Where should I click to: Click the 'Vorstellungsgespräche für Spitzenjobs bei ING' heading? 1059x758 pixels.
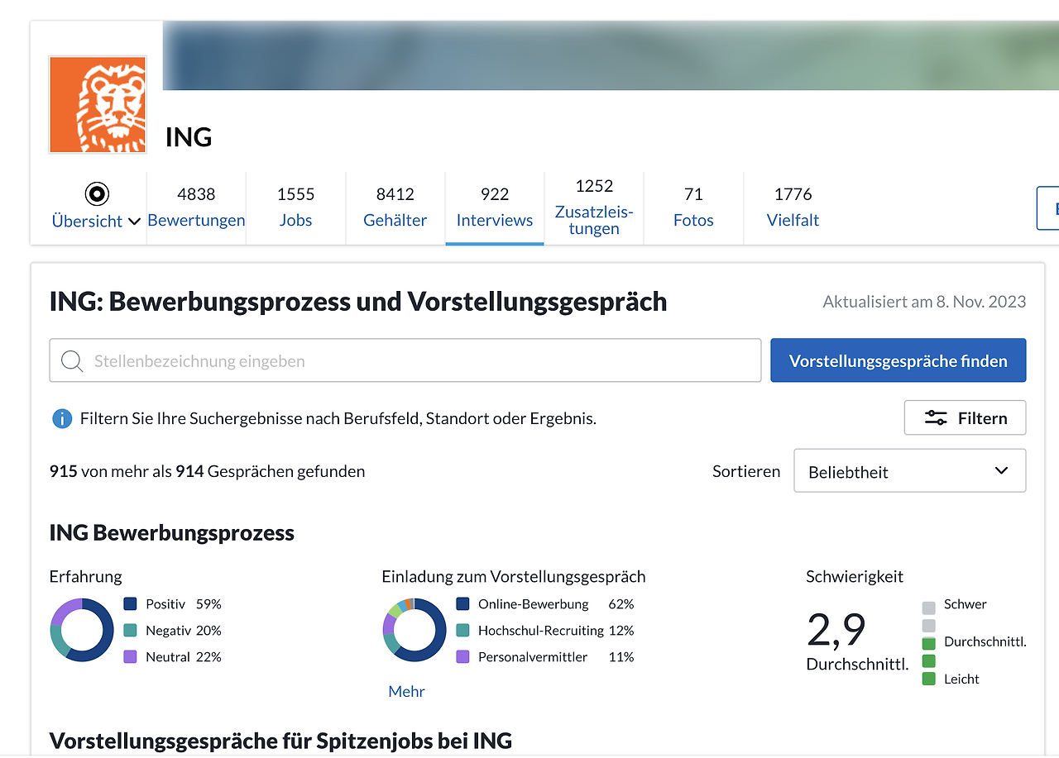coord(280,741)
